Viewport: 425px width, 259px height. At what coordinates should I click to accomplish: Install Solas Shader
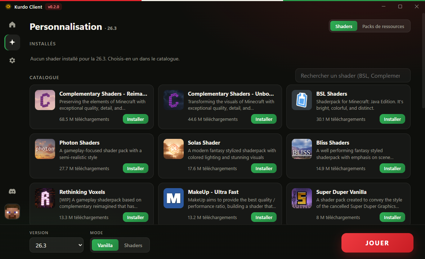[x=264, y=168]
